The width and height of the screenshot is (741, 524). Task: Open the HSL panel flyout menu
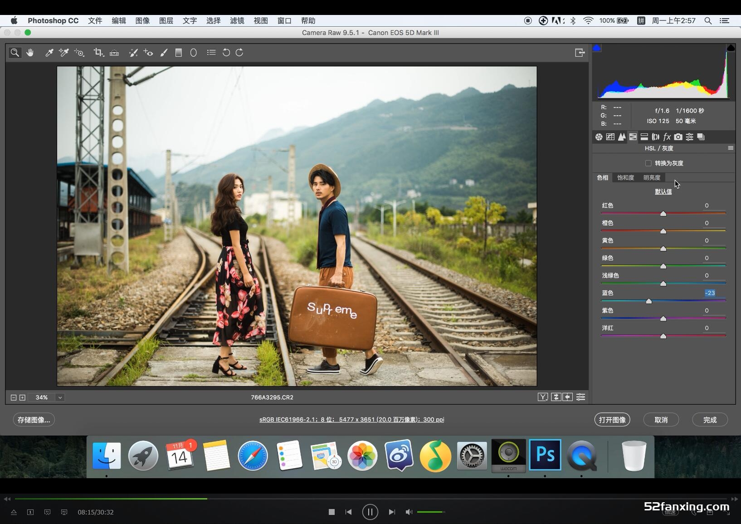(x=731, y=148)
